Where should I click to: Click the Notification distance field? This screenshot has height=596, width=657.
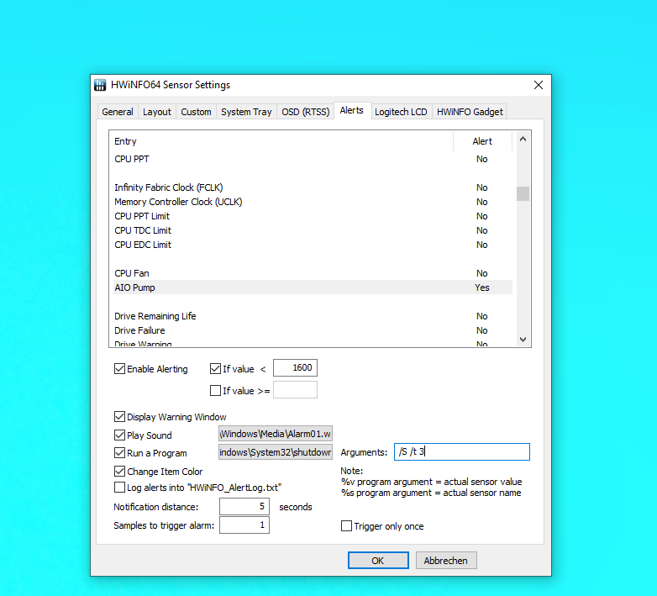(244, 507)
